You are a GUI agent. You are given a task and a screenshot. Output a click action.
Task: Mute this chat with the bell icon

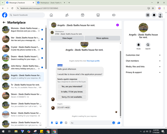tap(139, 45)
